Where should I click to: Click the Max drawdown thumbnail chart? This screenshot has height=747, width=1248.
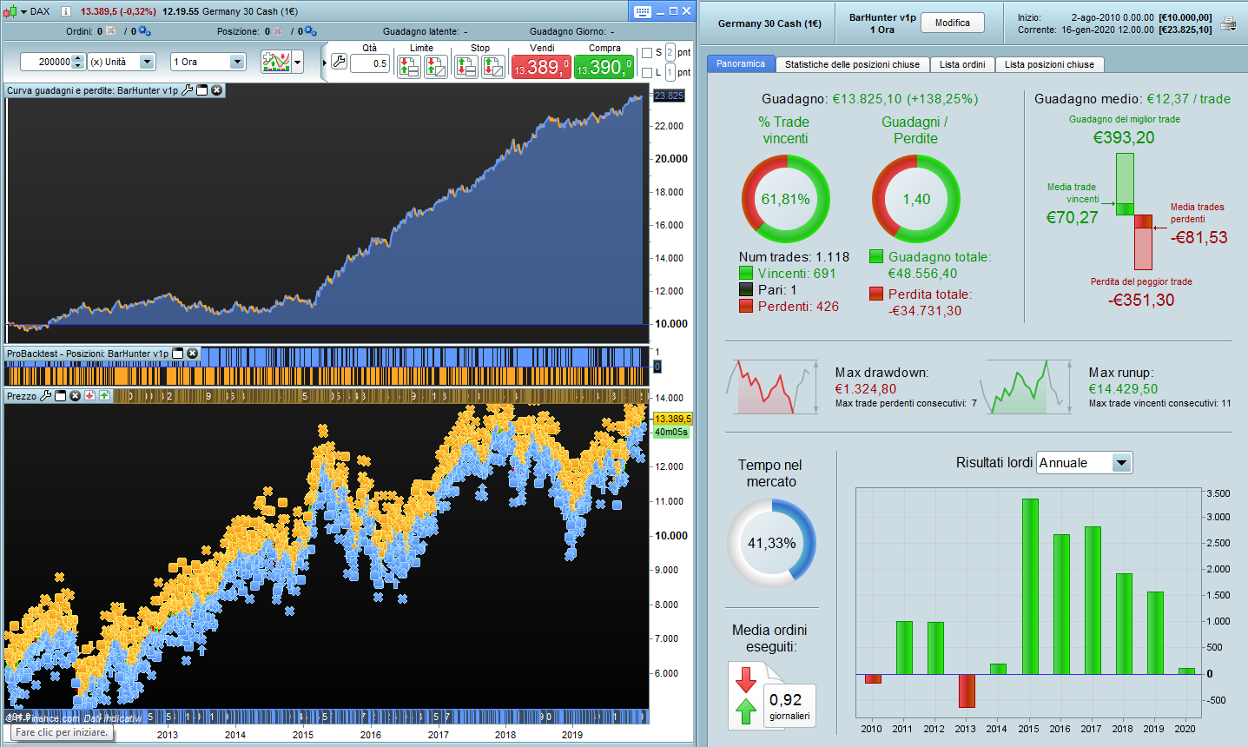coord(772,387)
